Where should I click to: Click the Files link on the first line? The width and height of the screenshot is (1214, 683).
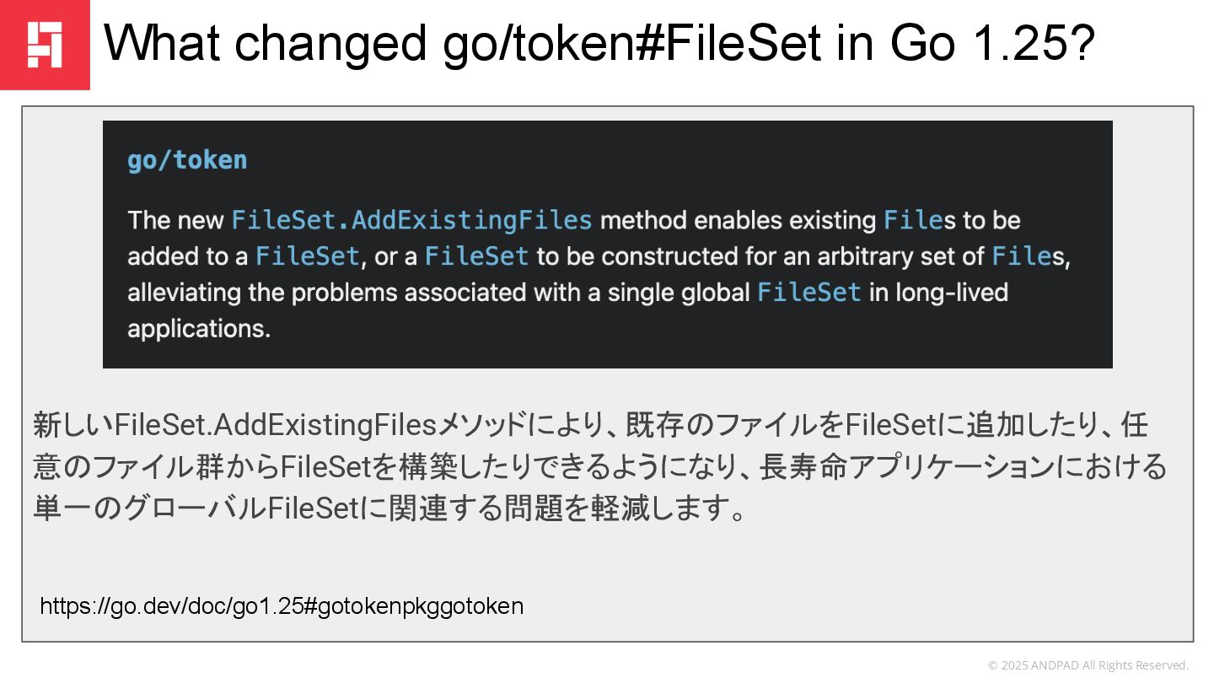tap(913, 220)
